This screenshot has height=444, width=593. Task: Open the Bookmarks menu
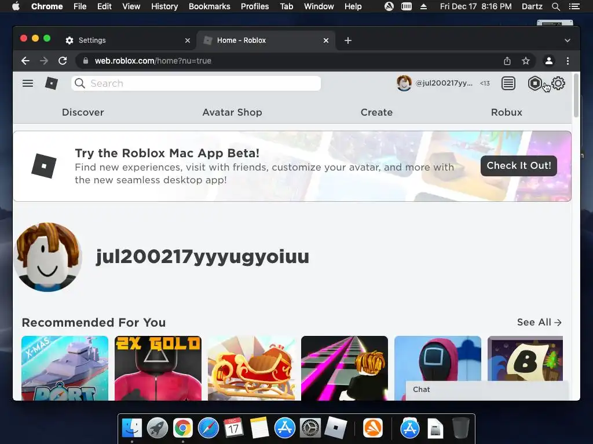pyautogui.click(x=210, y=6)
